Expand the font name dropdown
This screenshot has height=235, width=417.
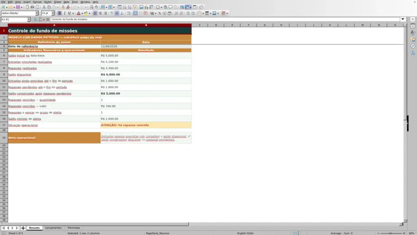point(37,13)
